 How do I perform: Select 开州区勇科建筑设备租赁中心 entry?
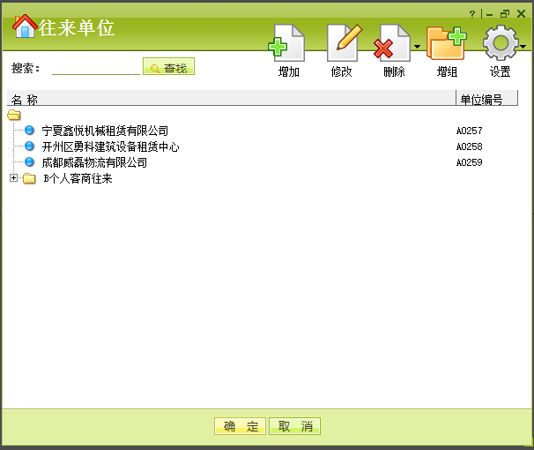(110, 146)
